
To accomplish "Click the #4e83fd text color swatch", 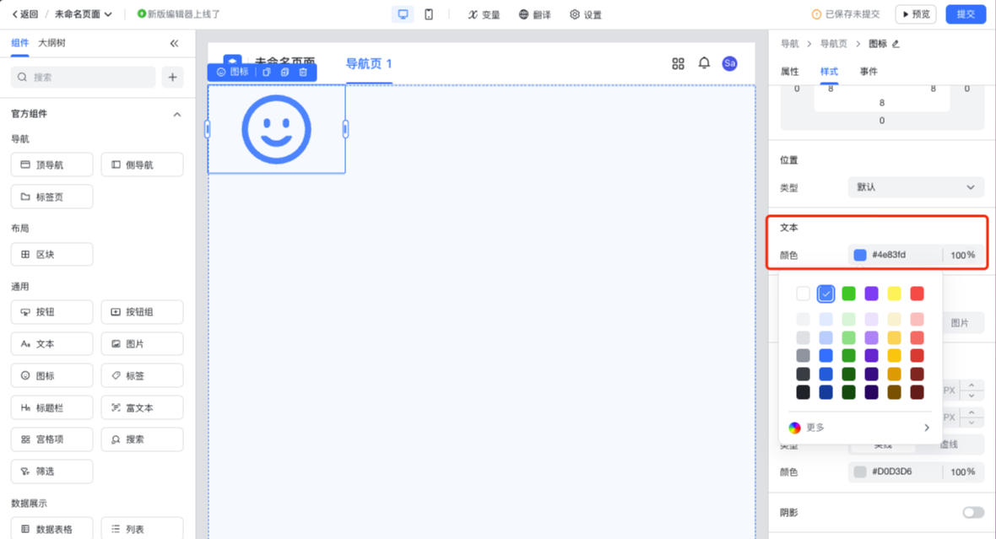I will 860,256.
